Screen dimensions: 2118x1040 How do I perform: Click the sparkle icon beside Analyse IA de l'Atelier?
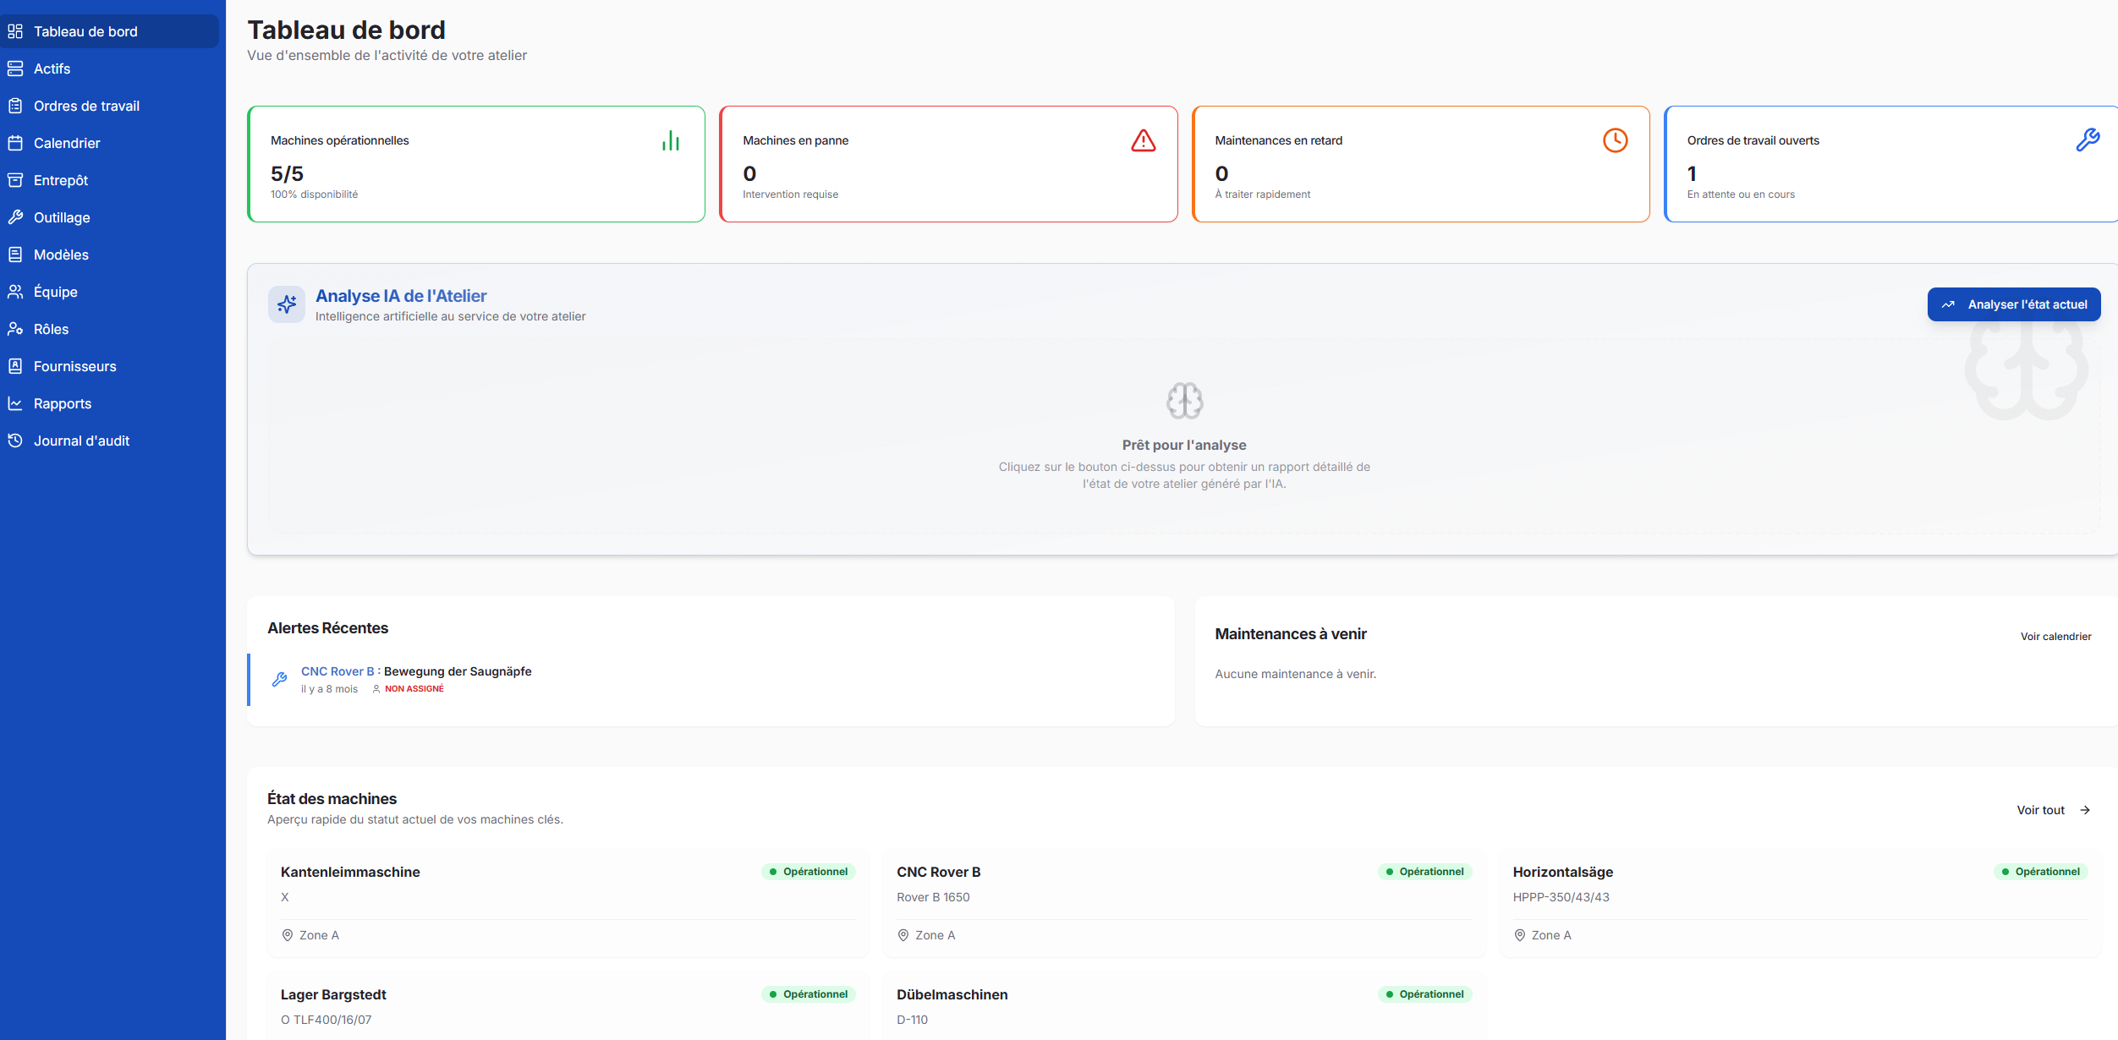(287, 304)
